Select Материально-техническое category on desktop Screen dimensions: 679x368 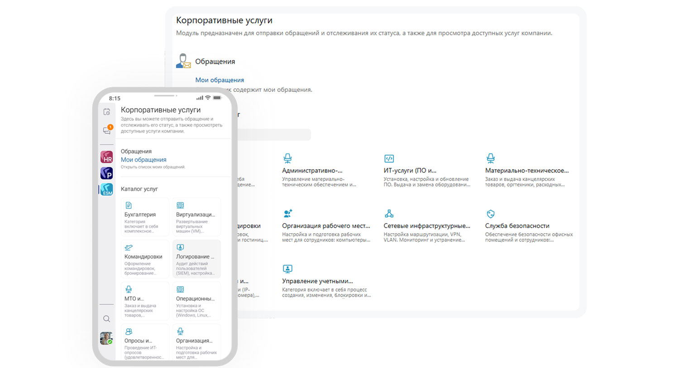[x=526, y=171]
